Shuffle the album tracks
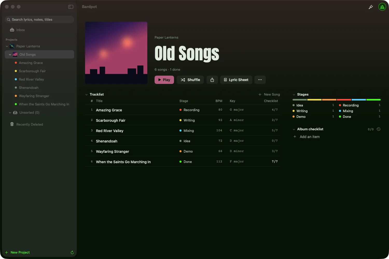Image resolution: width=389 pixels, height=259 pixels. point(190,80)
